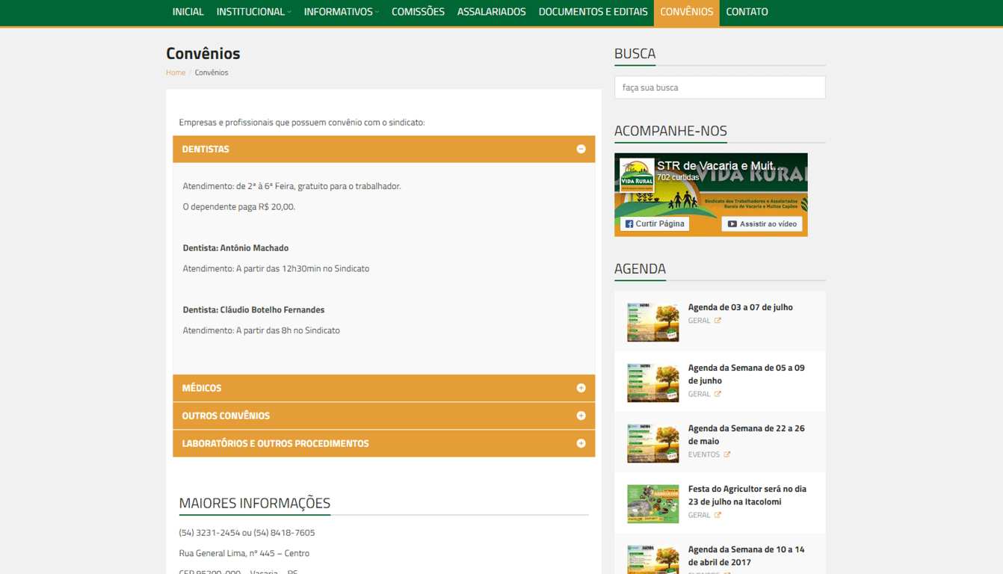The width and height of the screenshot is (1003, 574).
Task: Open 'Agenda da Semana de 10 a 14 de abril'
Action: point(747,556)
